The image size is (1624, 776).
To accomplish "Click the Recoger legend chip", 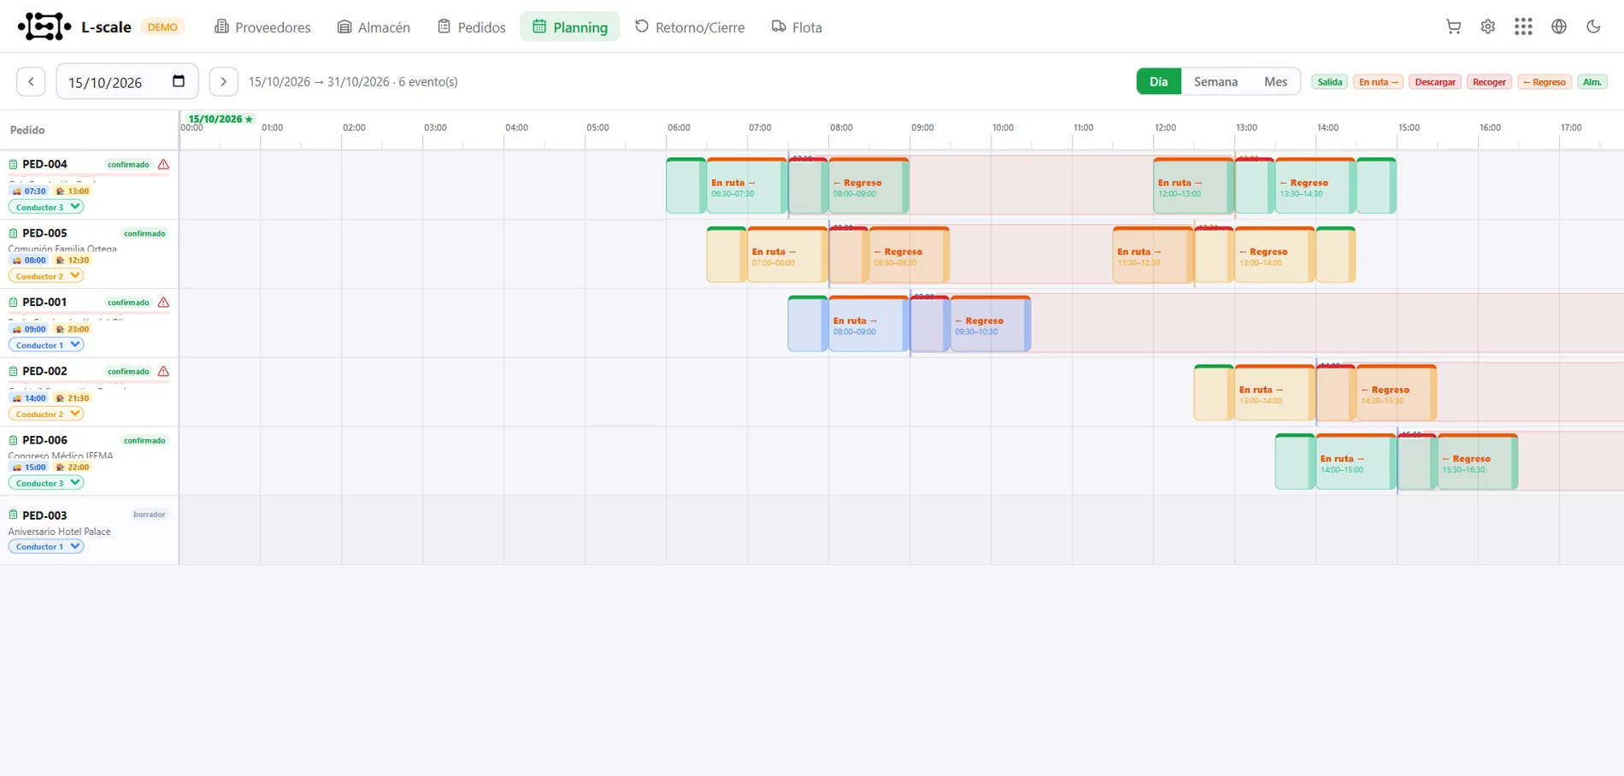I will pos(1489,82).
